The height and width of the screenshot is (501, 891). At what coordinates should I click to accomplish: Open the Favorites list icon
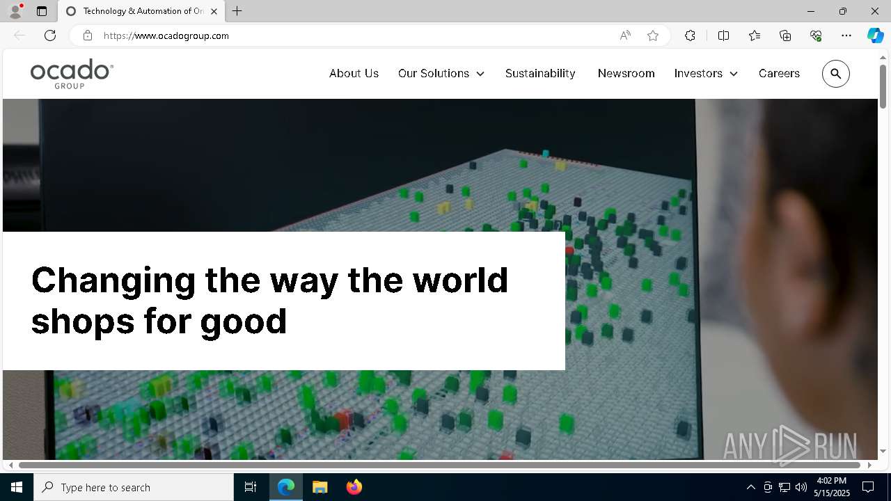coord(755,35)
